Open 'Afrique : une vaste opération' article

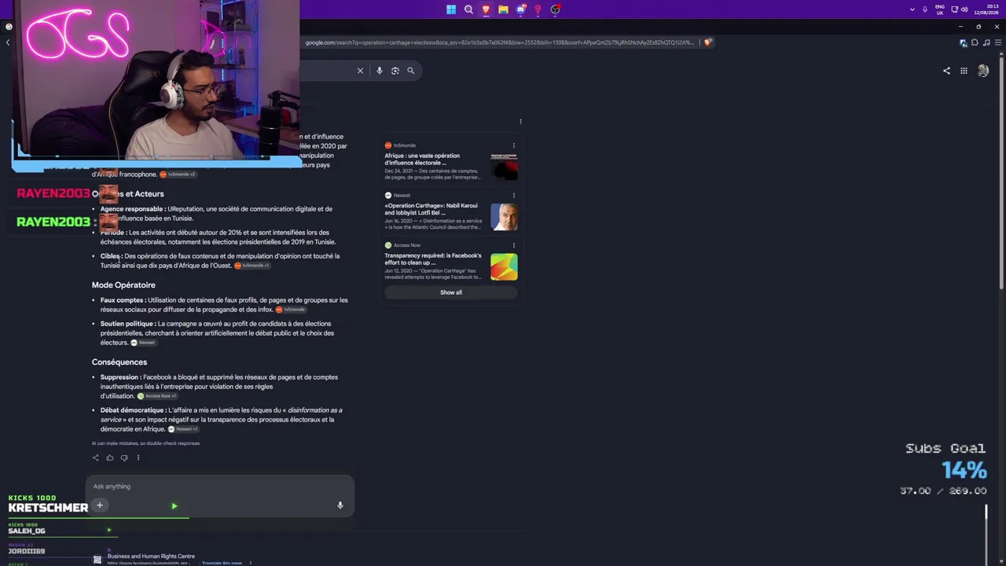pyautogui.click(x=422, y=160)
